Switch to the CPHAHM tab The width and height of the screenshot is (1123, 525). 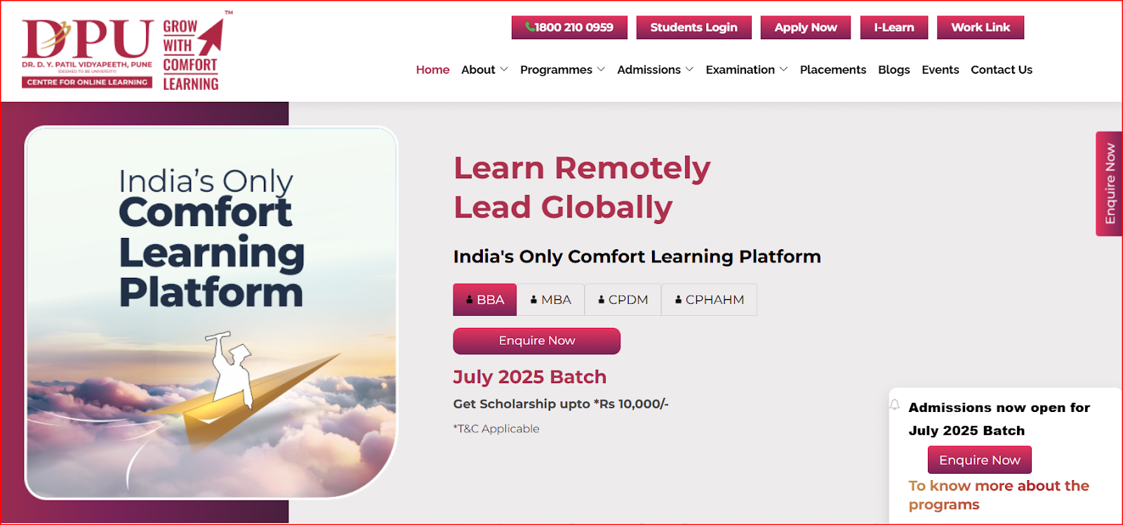[x=710, y=300]
